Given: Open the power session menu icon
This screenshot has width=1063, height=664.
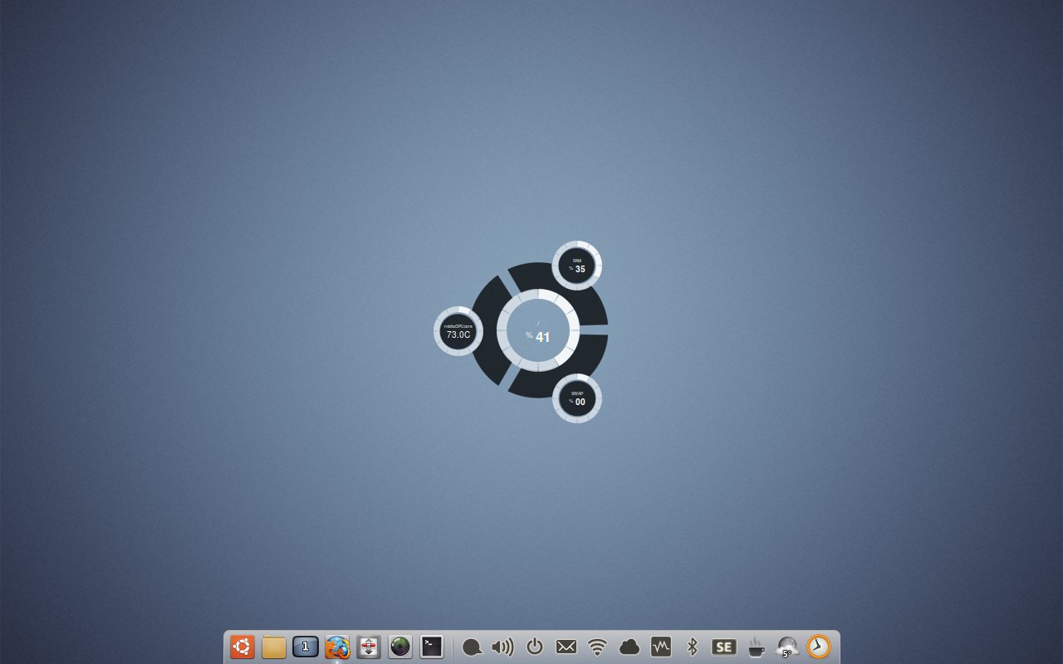Looking at the screenshot, I should pyautogui.click(x=535, y=647).
